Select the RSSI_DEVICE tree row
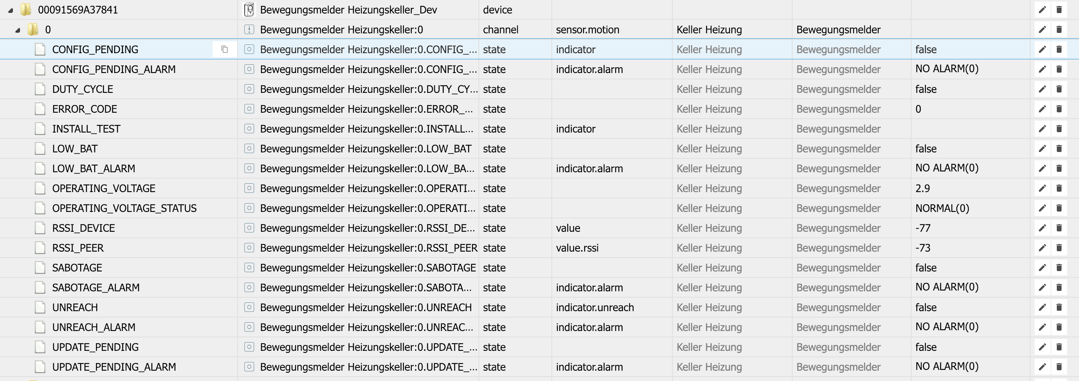1079x381 pixels. click(539, 228)
